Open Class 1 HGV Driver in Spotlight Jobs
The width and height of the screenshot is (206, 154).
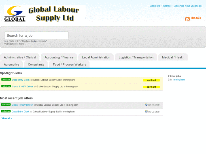[22, 86]
